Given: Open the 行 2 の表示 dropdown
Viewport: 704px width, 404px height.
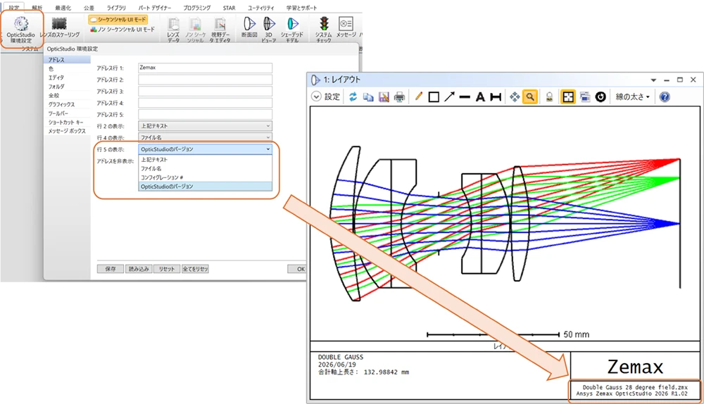Looking at the screenshot, I should [205, 126].
